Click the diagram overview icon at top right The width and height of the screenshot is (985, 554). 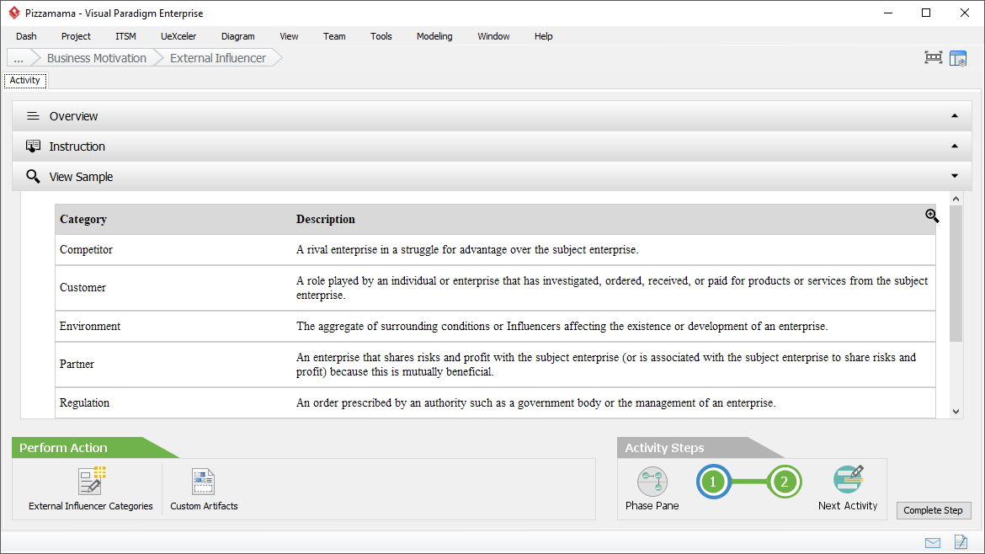[x=933, y=58]
